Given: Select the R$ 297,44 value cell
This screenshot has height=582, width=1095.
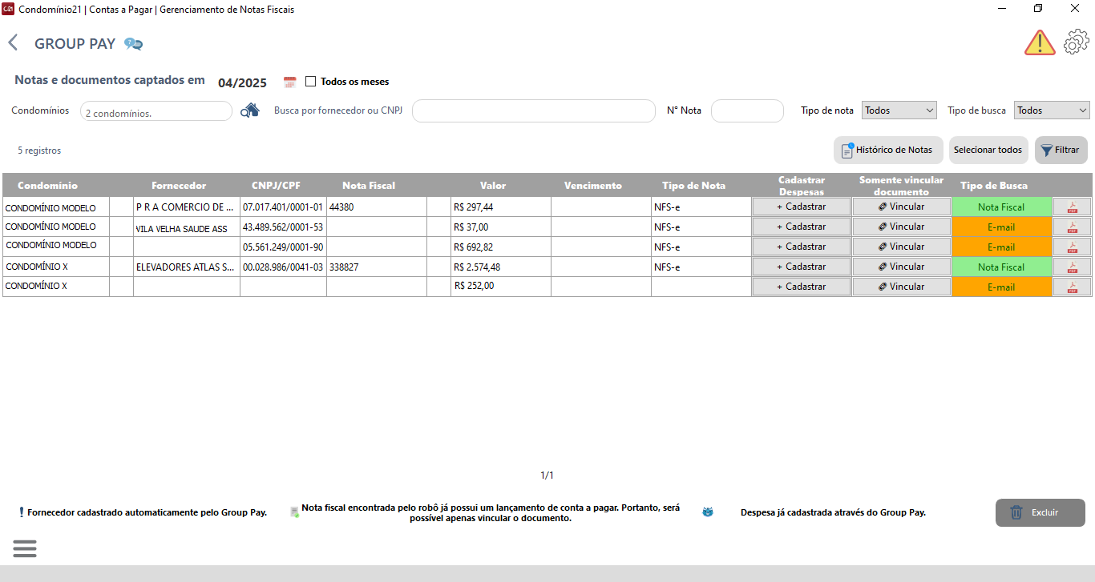Looking at the screenshot, I should (501, 207).
